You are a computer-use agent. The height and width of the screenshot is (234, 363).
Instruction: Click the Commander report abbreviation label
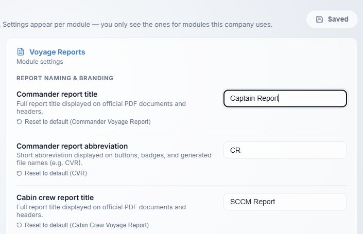click(x=72, y=146)
